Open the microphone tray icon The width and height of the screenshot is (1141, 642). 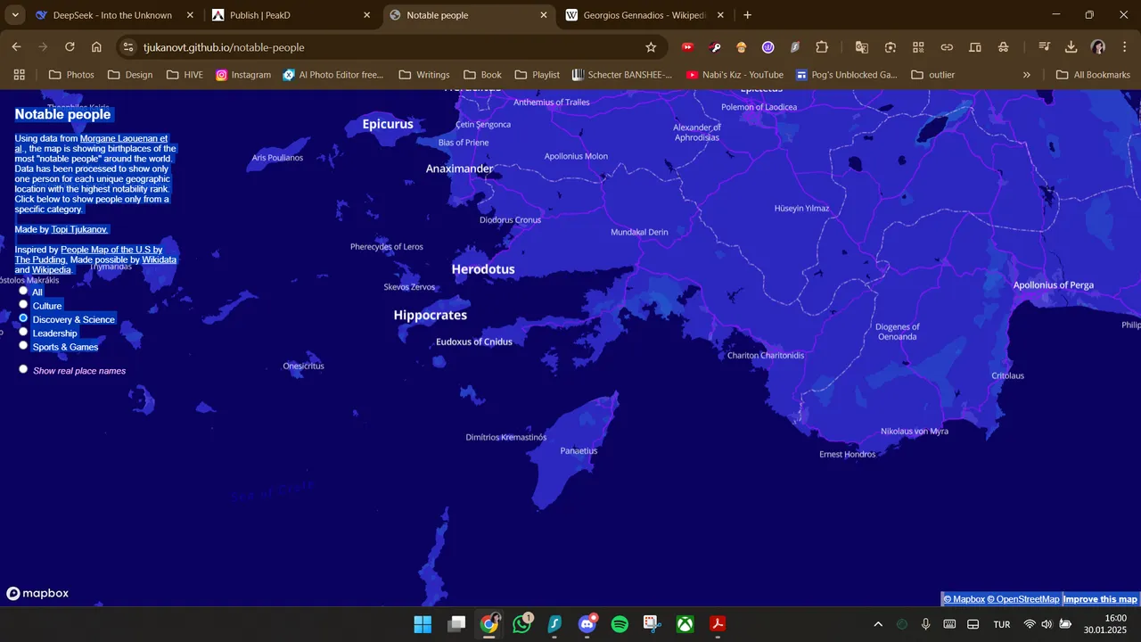[x=925, y=624]
